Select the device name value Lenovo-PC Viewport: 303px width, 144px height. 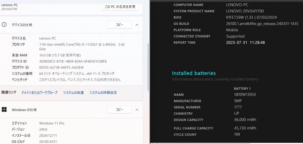(48, 38)
